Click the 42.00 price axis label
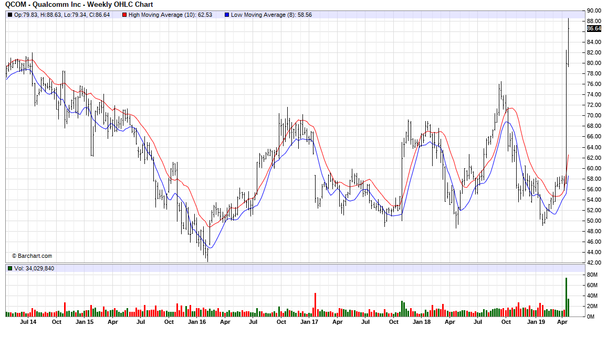The height and width of the screenshot is (338, 607). [594, 263]
